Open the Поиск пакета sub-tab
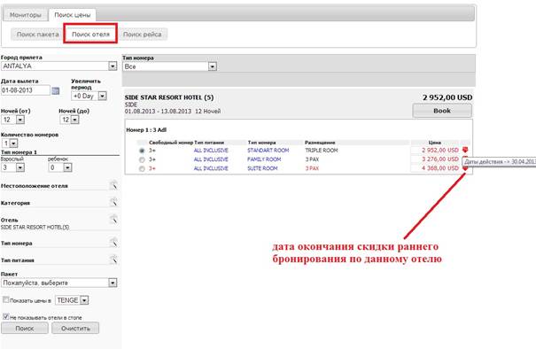Screen dimensions: 536x349 [37, 35]
